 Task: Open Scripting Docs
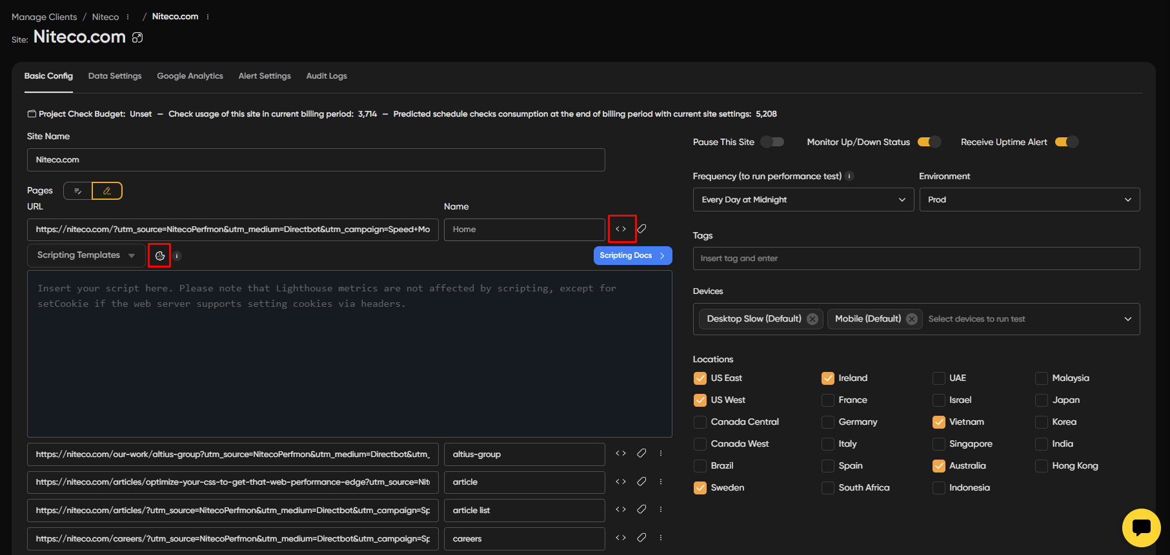[x=632, y=256]
